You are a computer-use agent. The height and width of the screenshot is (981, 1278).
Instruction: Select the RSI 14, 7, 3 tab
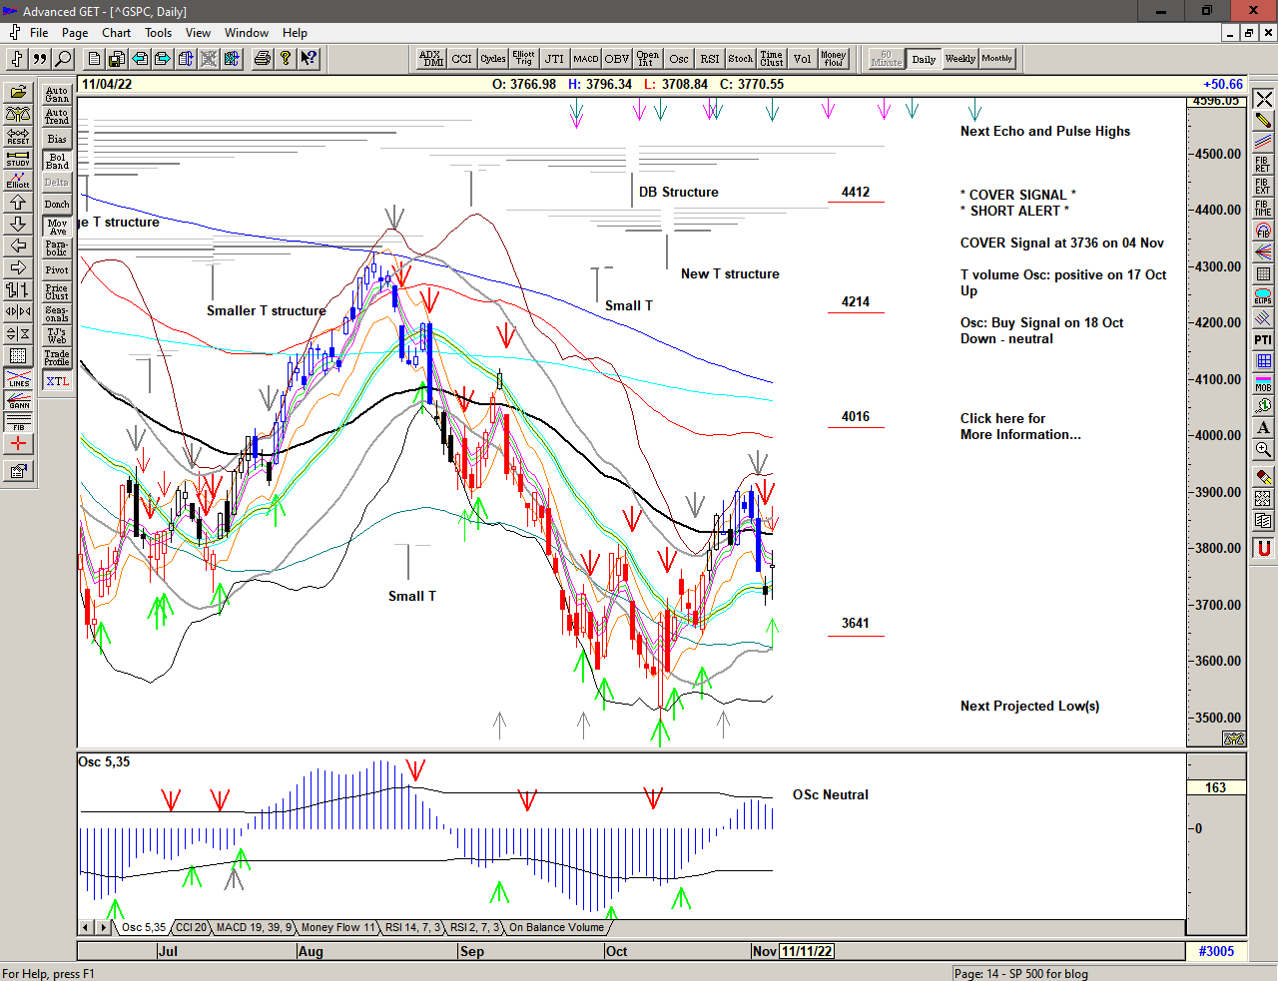click(412, 927)
